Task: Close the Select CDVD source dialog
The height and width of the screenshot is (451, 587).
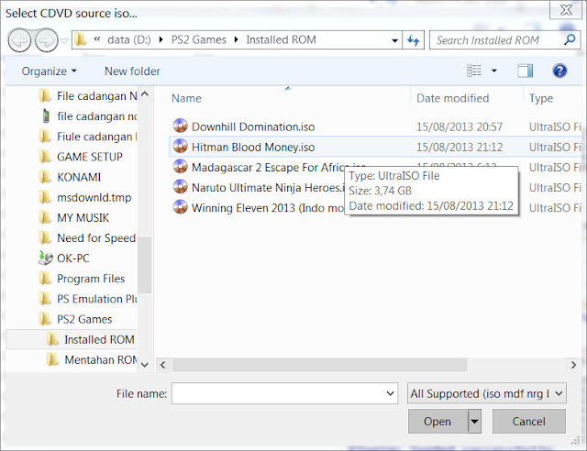Action: coord(566,10)
